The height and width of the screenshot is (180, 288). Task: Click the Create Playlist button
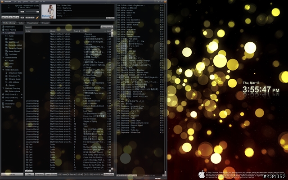tap(51, 174)
